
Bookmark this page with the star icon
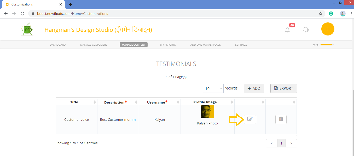[321, 14]
